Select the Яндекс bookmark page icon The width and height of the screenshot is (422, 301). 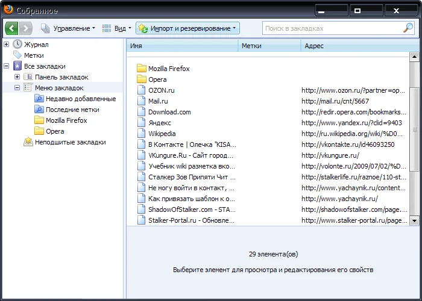tap(141, 123)
